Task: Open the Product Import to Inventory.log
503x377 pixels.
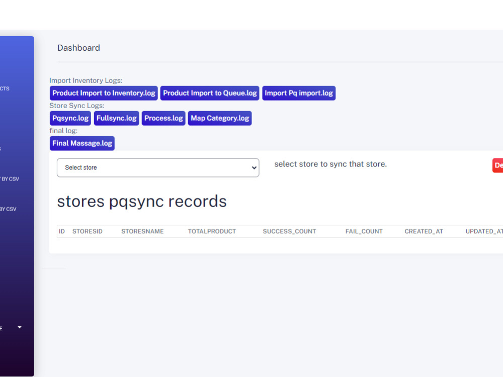Action: (x=104, y=93)
